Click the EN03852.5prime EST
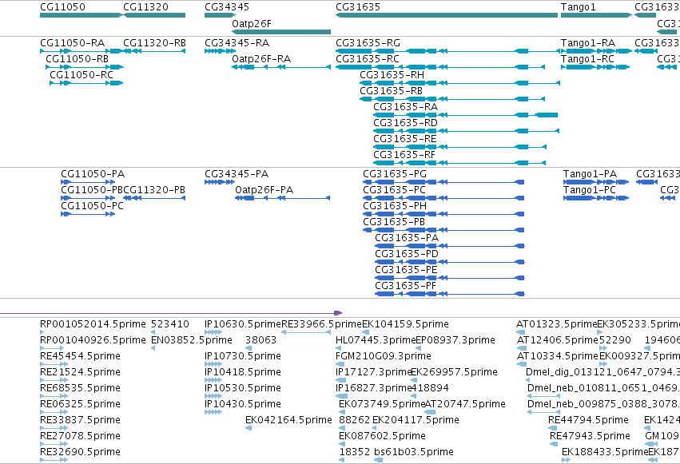 point(153,348)
